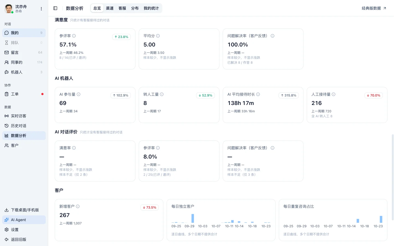Click 返回旧版 to return to old version
The width and height of the screenshot is (394, 246).
24,239
